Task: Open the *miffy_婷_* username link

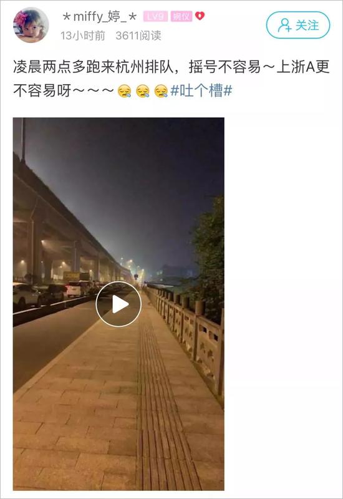Action: click(x=100, y=16)
